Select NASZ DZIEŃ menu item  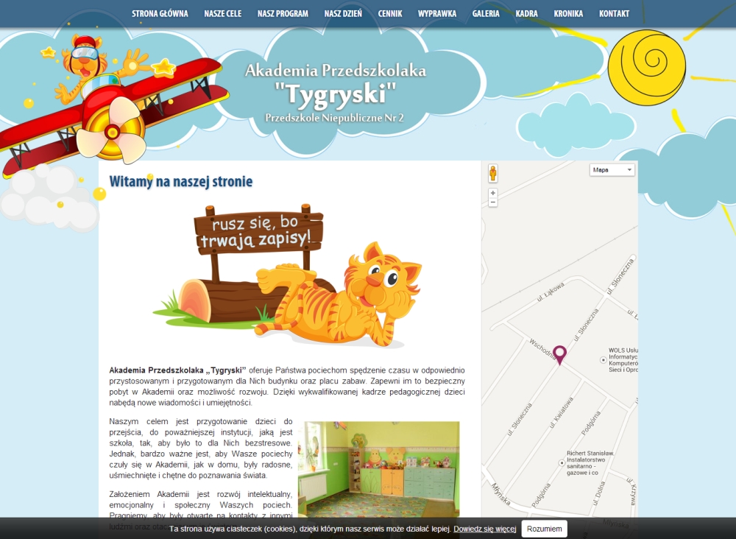(x=343, y=13)
